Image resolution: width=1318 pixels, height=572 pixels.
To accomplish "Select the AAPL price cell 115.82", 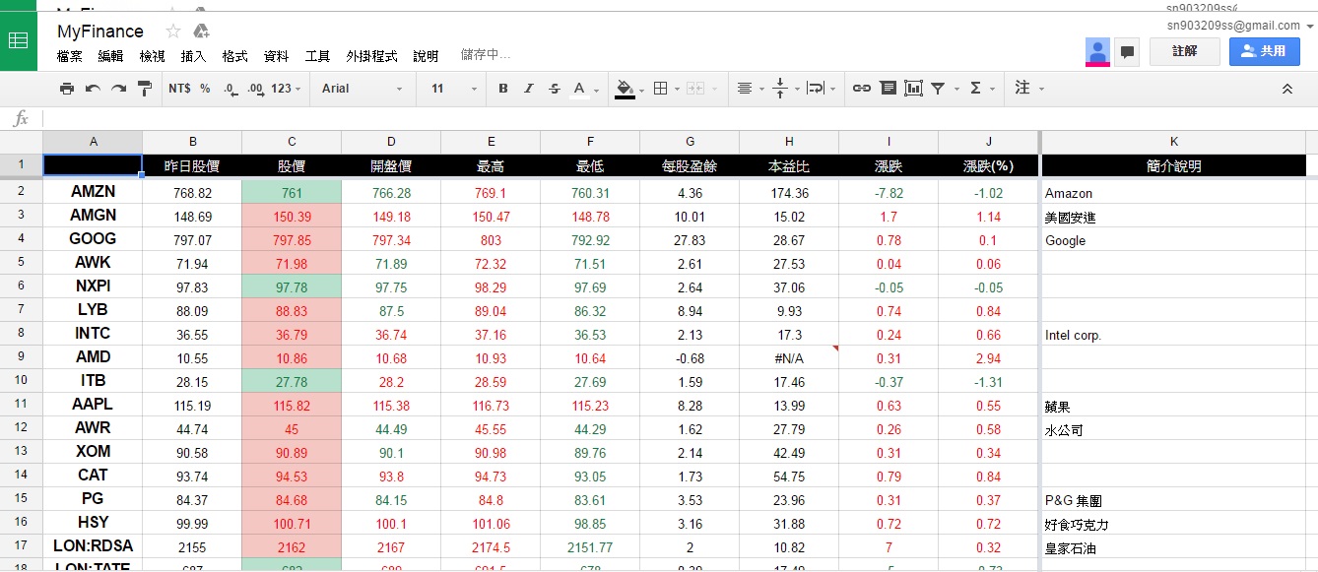I will (x=292, y=406).
